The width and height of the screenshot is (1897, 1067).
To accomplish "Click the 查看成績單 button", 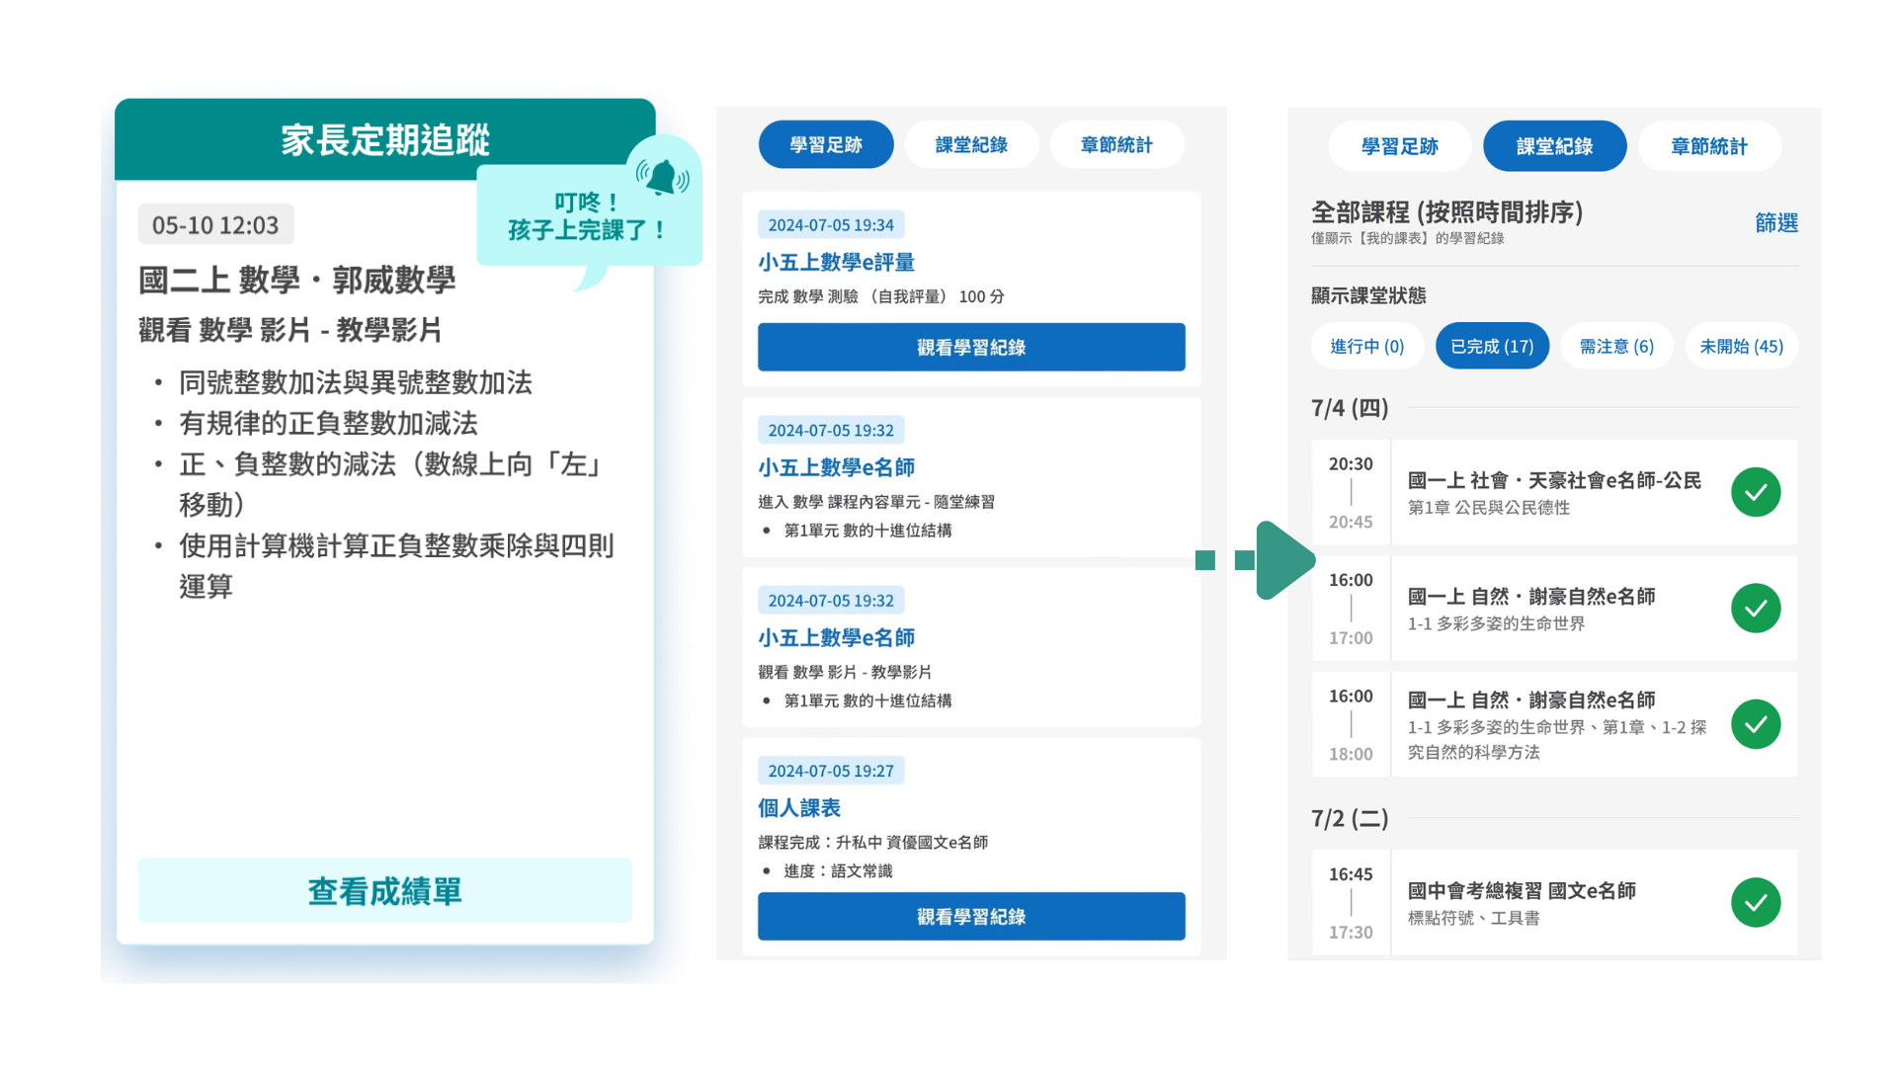I will tap(384, 890).
